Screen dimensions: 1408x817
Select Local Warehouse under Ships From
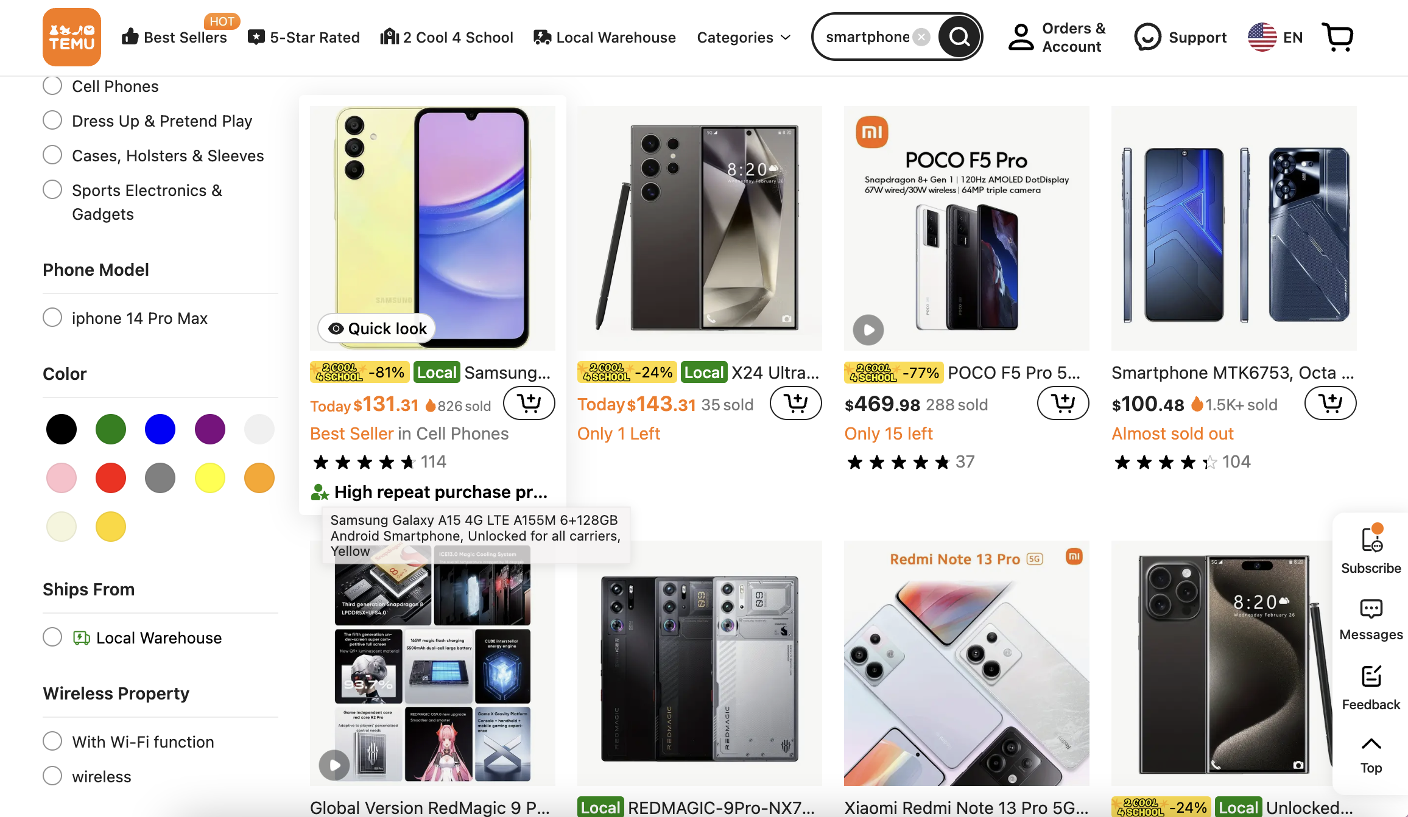tap(52, 637)
